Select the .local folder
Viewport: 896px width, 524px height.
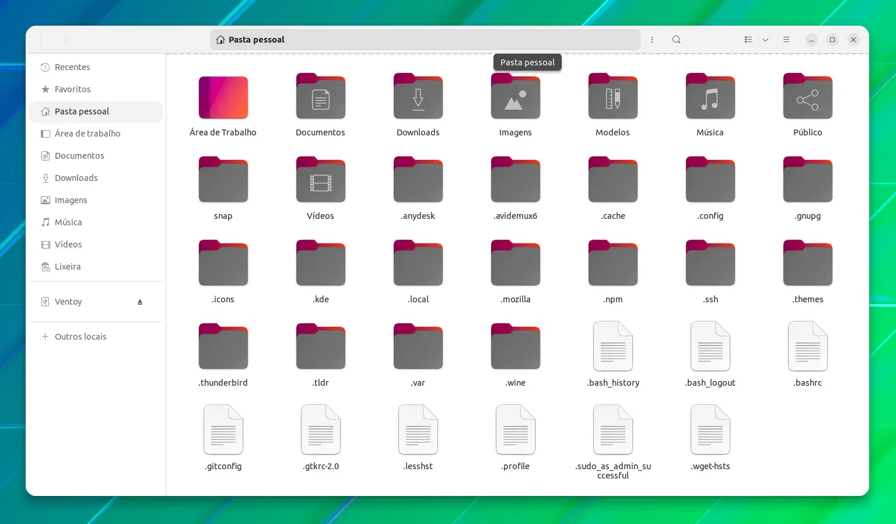[418, 263]
